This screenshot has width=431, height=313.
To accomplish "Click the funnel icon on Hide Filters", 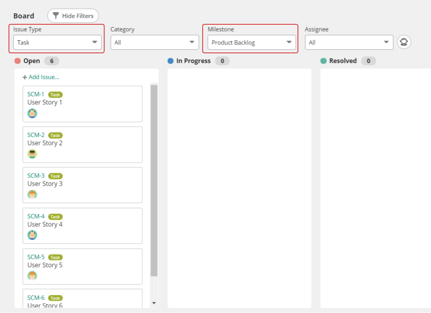I will click(56, 16).
